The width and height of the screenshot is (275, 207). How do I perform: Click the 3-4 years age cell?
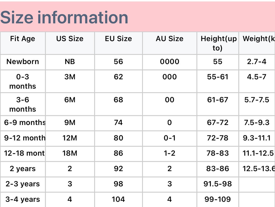click(x=23, y=199)
